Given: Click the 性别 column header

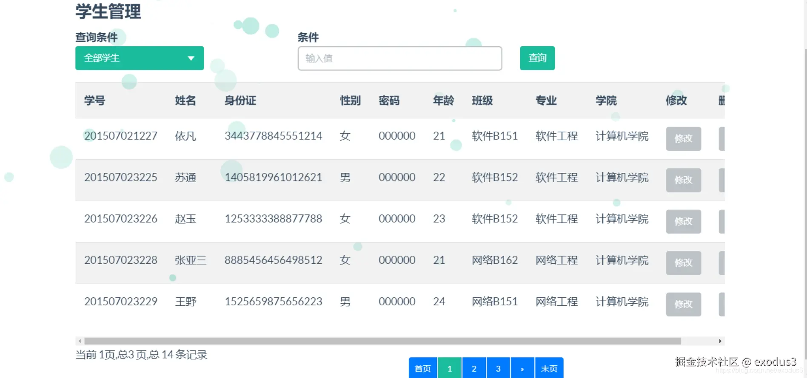Looking at the screenshot, I should click(x=350, y=101).
